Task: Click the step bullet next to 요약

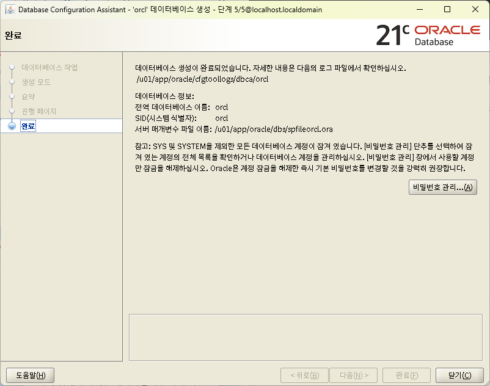Action: (x=12, y=96)
